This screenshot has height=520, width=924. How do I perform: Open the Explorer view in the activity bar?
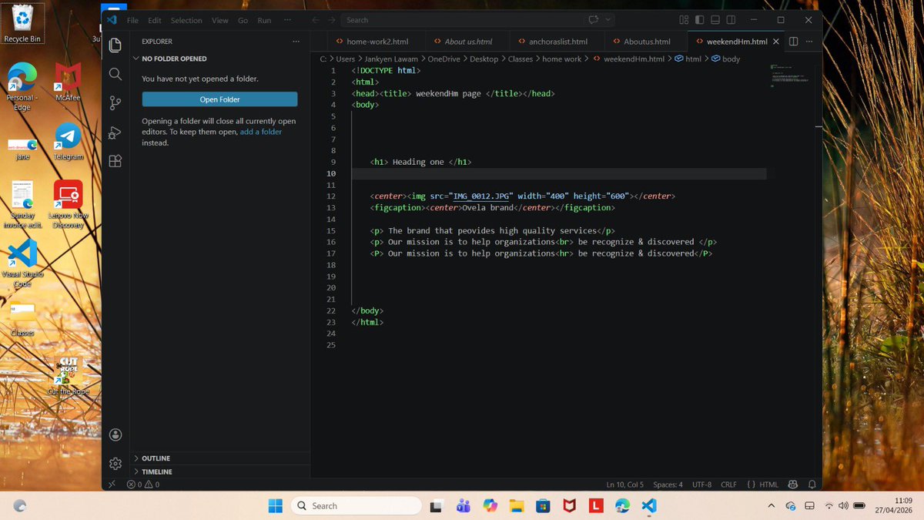point(115,45)
